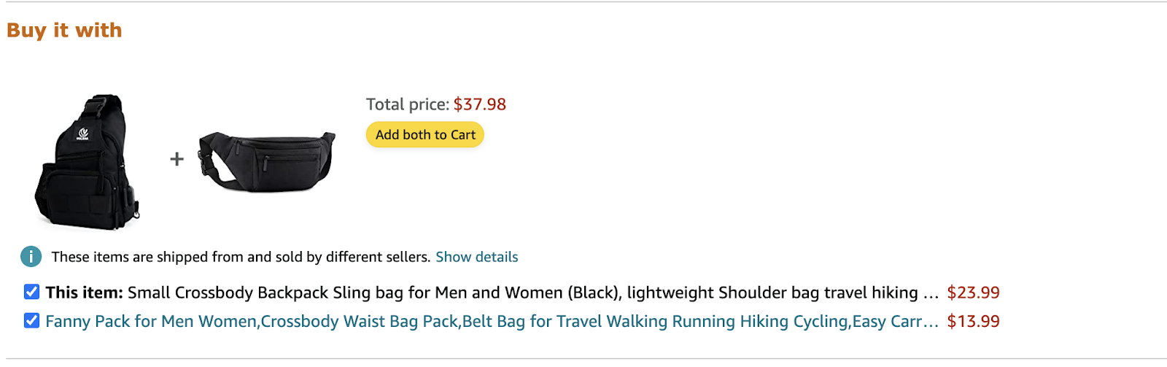Open the Show details link

point(476,257)
